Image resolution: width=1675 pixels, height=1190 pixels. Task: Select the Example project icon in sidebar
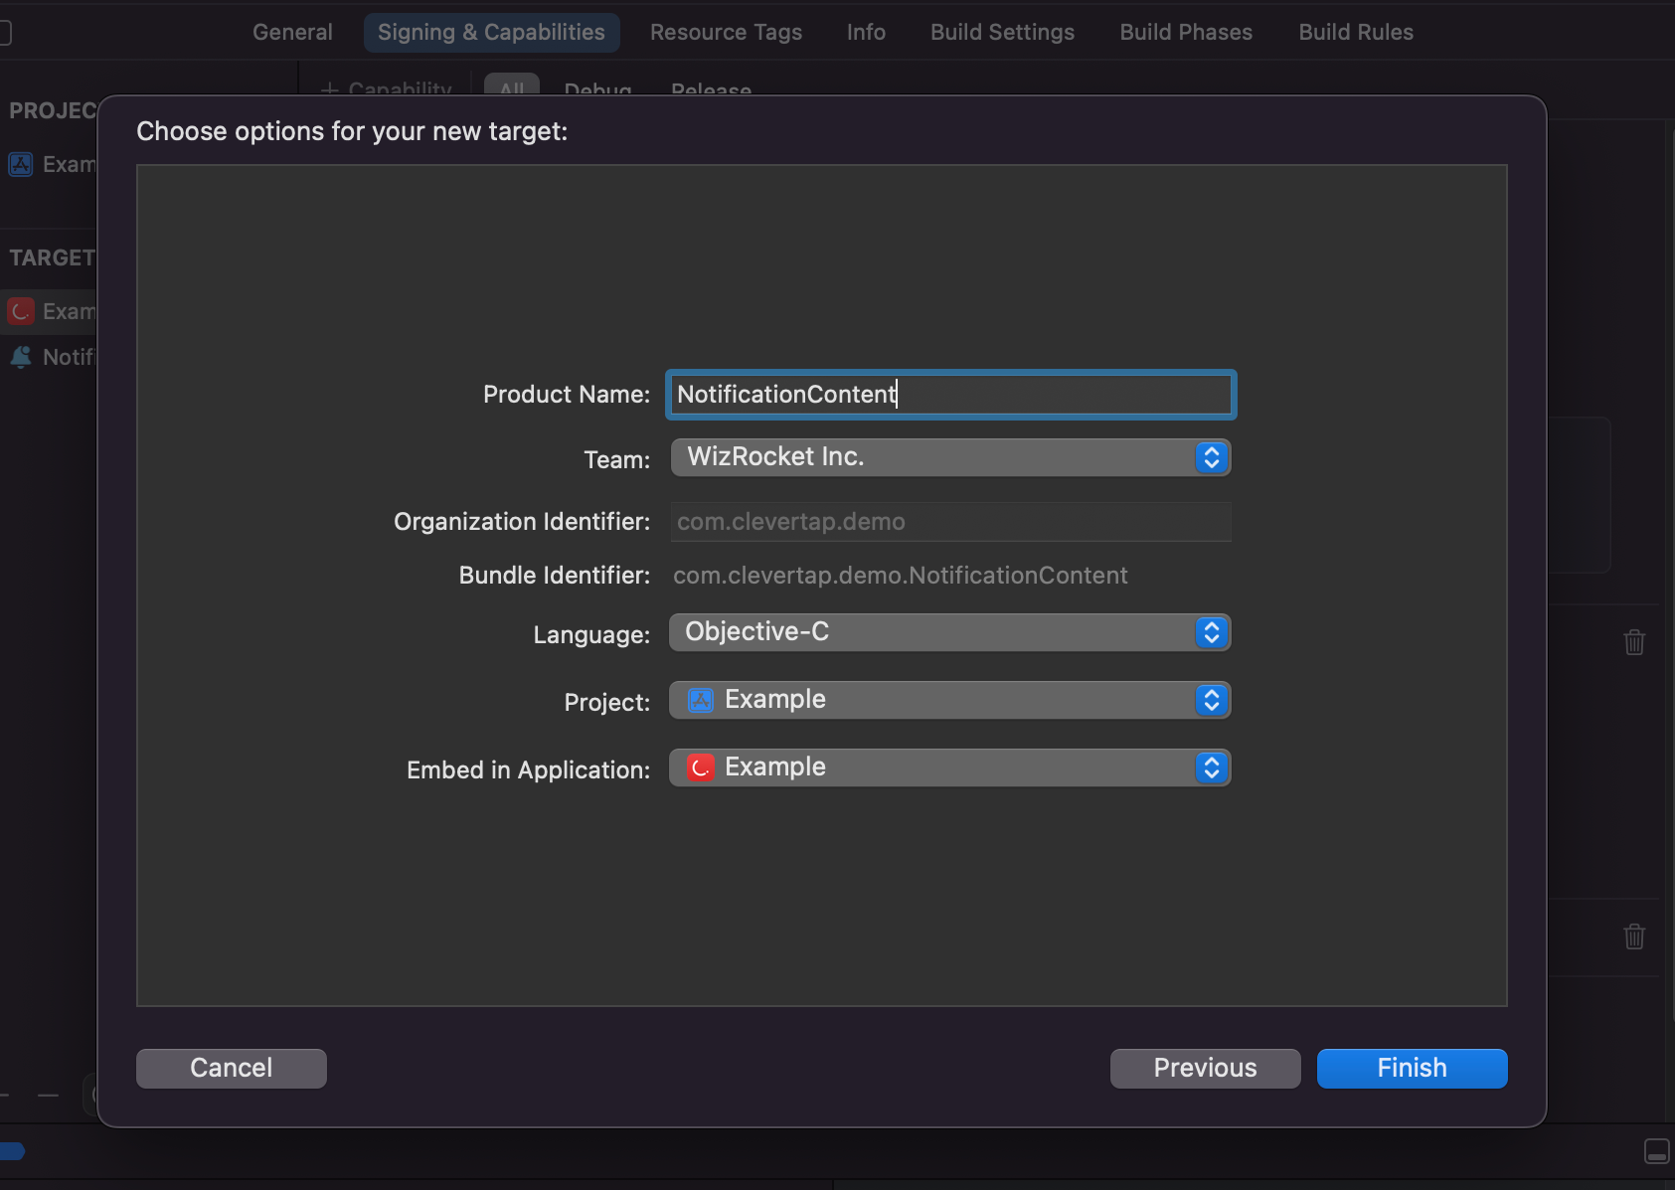[21, 164]
